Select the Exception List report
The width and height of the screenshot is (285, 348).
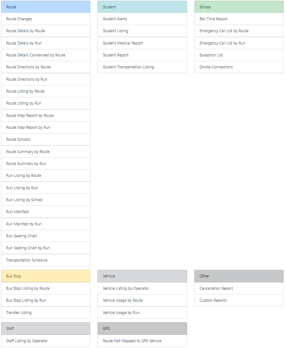pyautogui.click(x=211, y=55)
